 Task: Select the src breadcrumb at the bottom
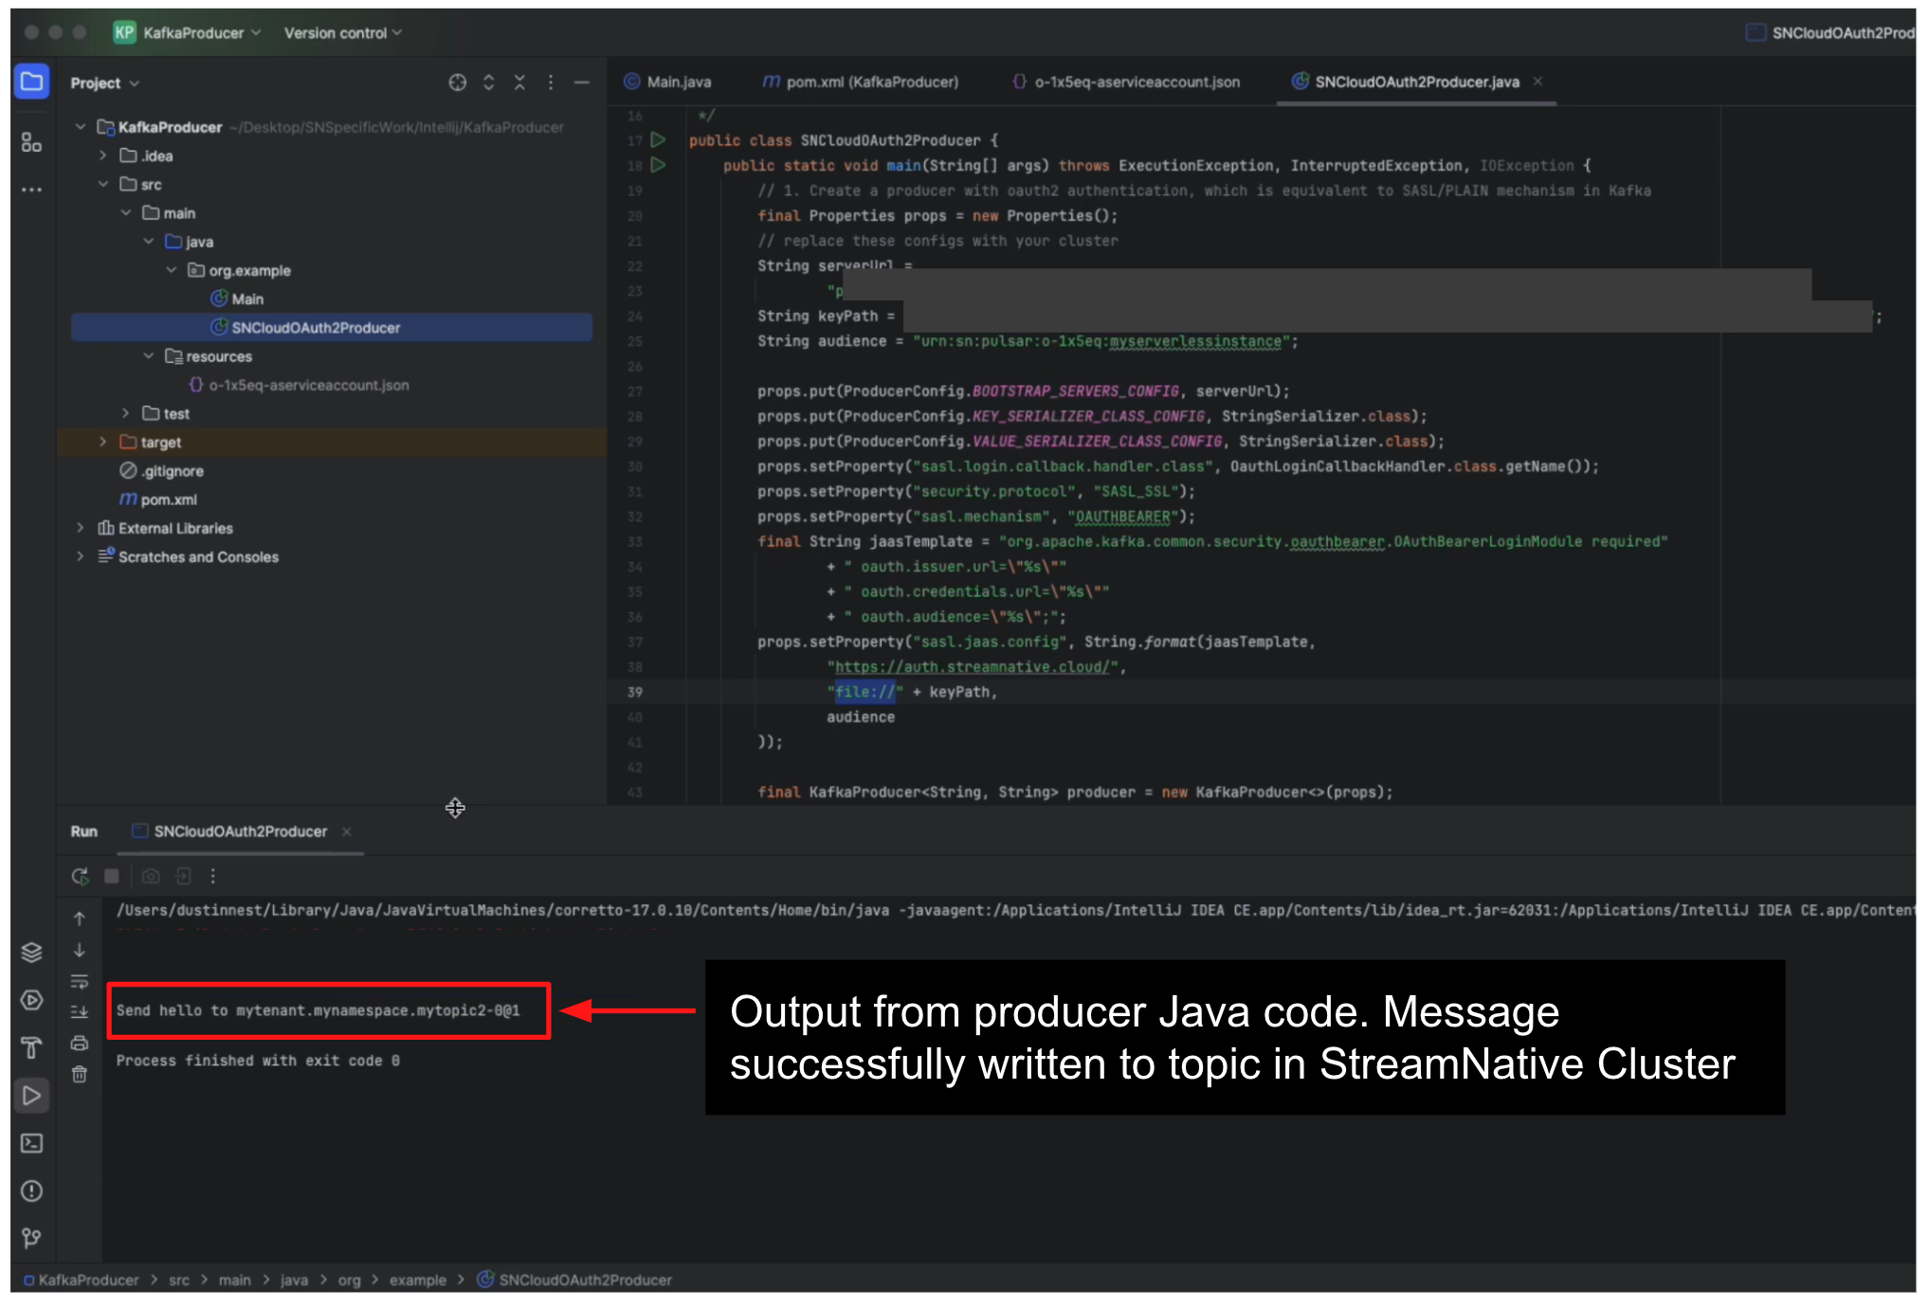[x=179, y=1280]
